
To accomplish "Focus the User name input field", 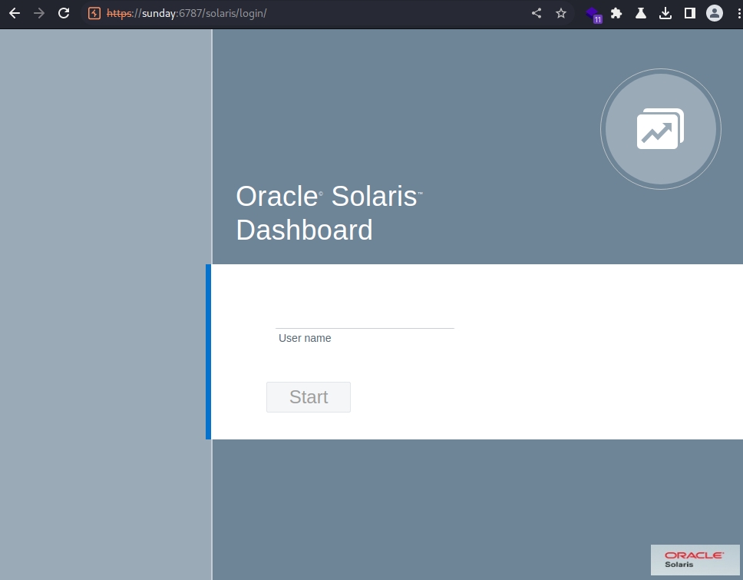I will (365, 317).
